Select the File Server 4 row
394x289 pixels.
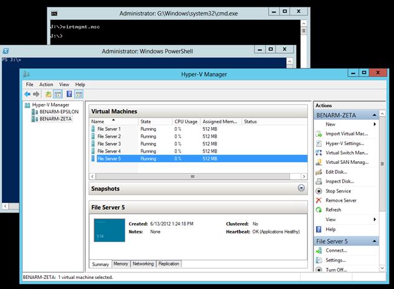[x=198, y=151]
